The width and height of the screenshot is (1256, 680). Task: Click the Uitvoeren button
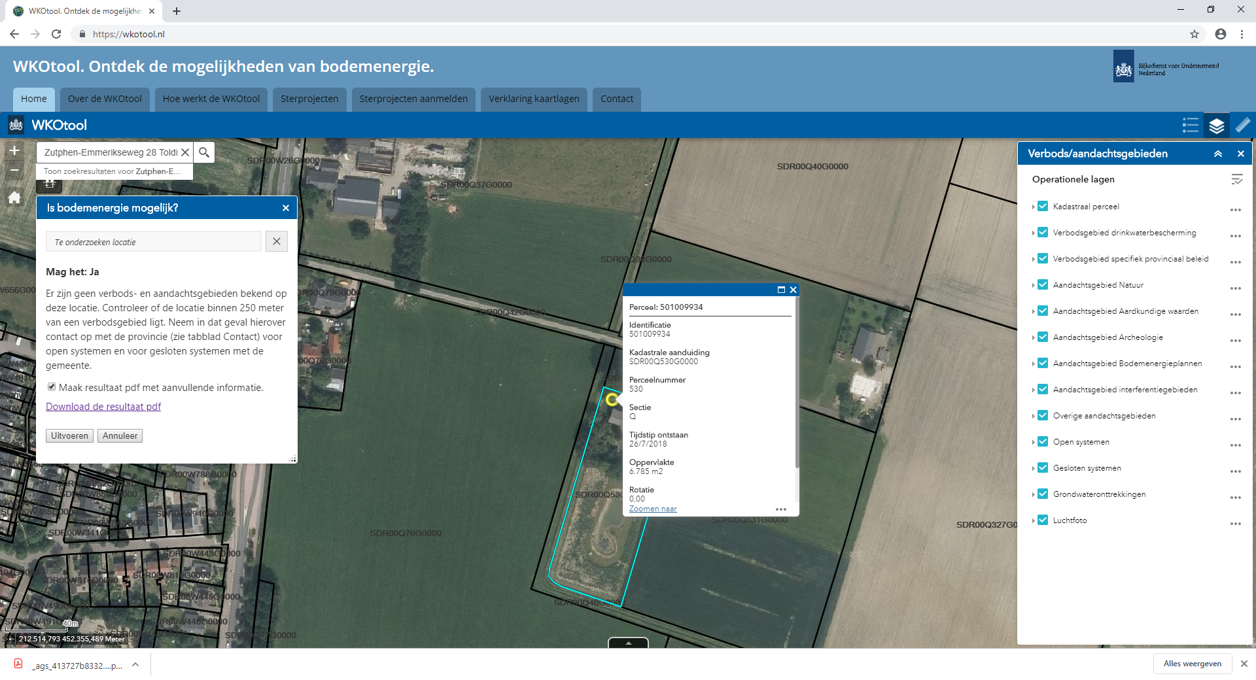69,435
